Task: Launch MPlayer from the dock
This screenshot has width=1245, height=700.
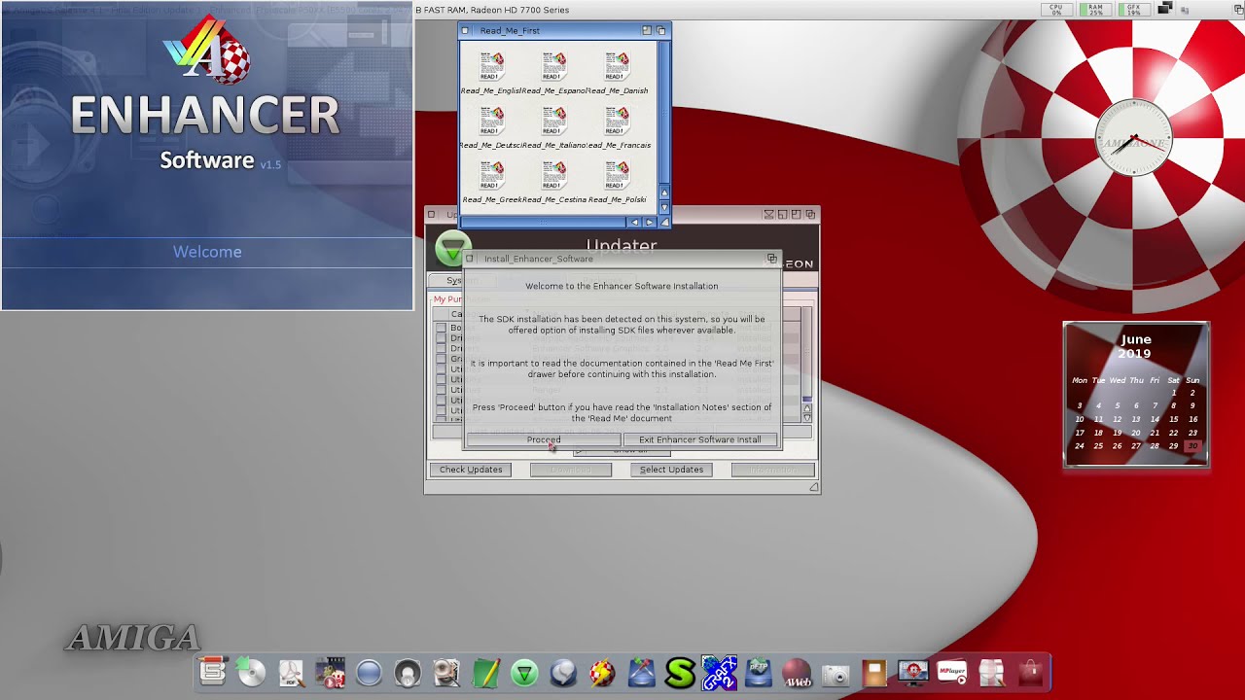Action: point(951,672)
